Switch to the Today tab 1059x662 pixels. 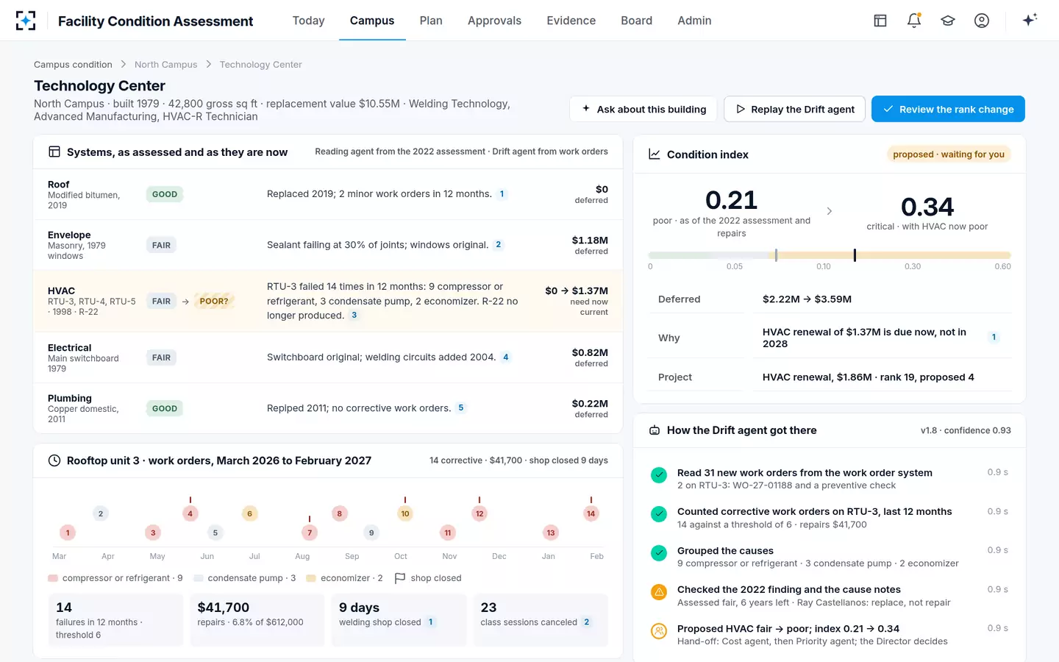click(309, 21)
